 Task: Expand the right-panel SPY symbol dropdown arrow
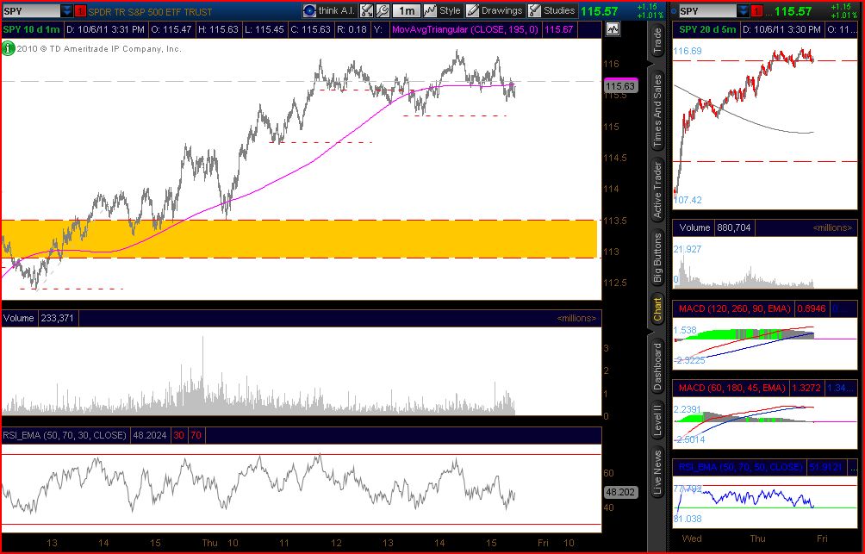743,11
